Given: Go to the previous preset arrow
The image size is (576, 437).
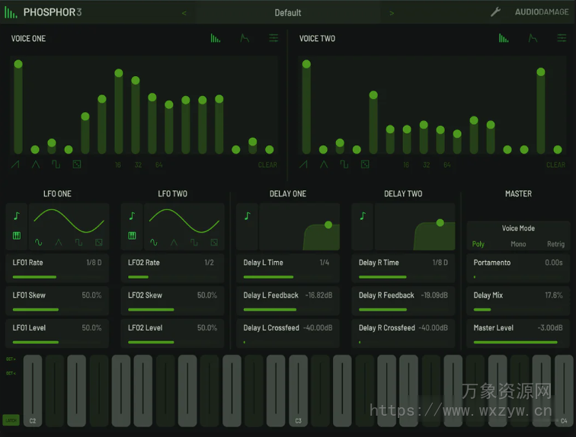Looking at the screenshot, I should pos(184,13).
